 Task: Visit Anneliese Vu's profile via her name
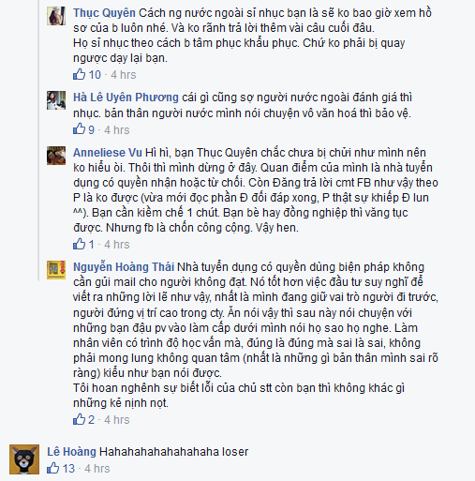(x=108, y=153)
